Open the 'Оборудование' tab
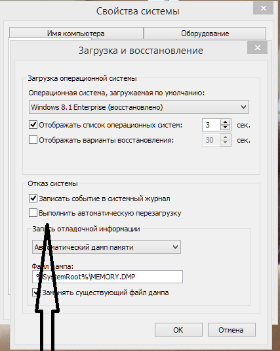The image size is (280, 351). [205, 34]
